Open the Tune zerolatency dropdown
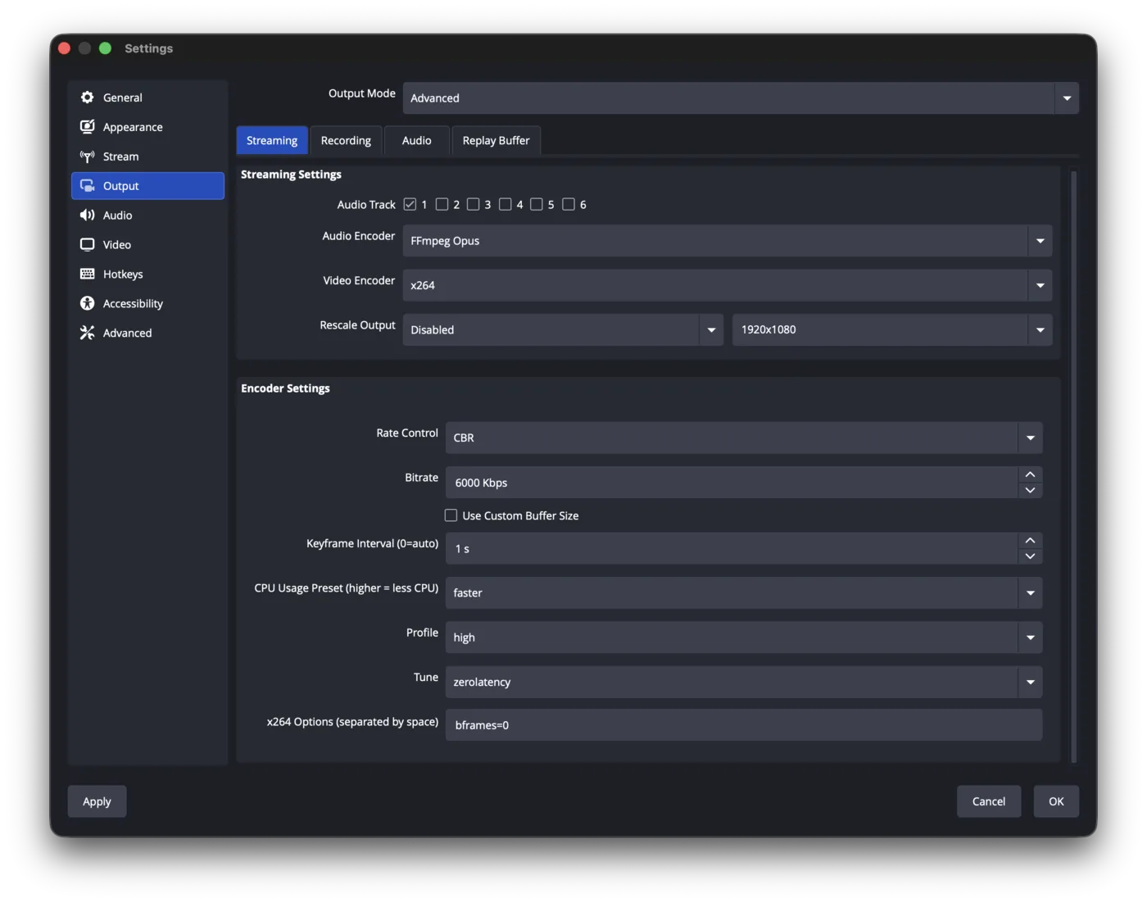Viewport: 1147px width, 903px height. 743,682
